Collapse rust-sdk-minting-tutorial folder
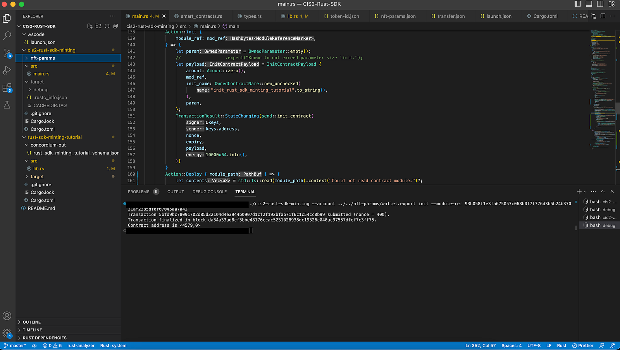Image resolution: width=620 pixels, height=350 pixels. 68,137
